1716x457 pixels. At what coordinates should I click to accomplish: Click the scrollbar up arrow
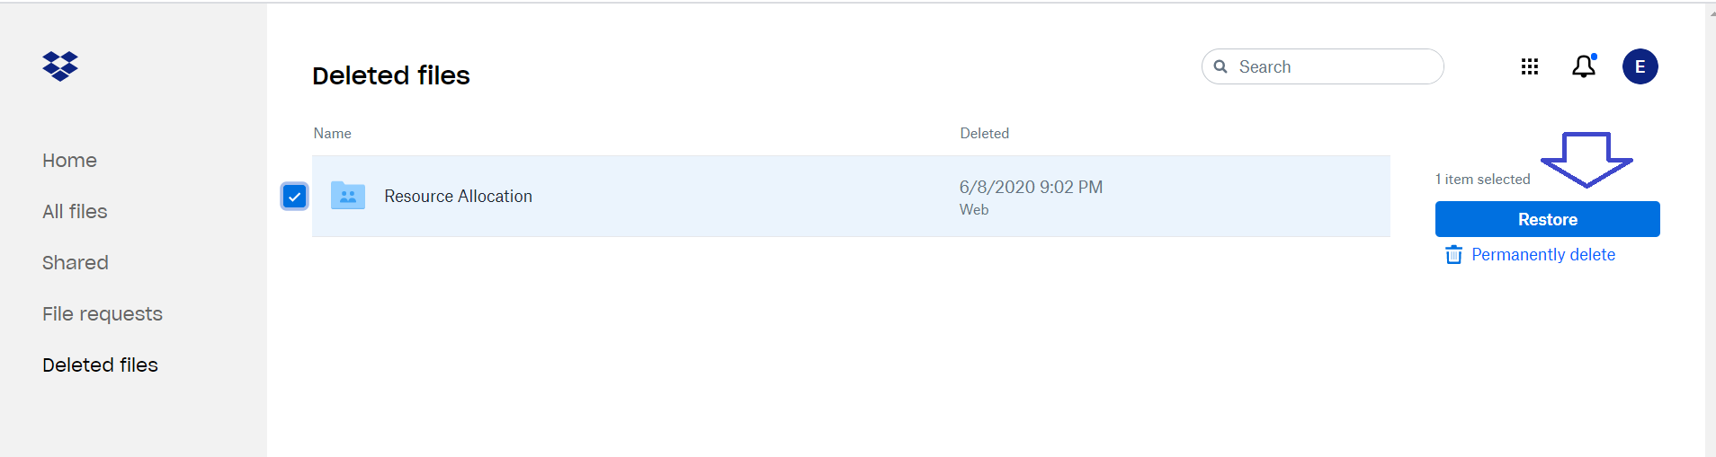click(1712, 13)
